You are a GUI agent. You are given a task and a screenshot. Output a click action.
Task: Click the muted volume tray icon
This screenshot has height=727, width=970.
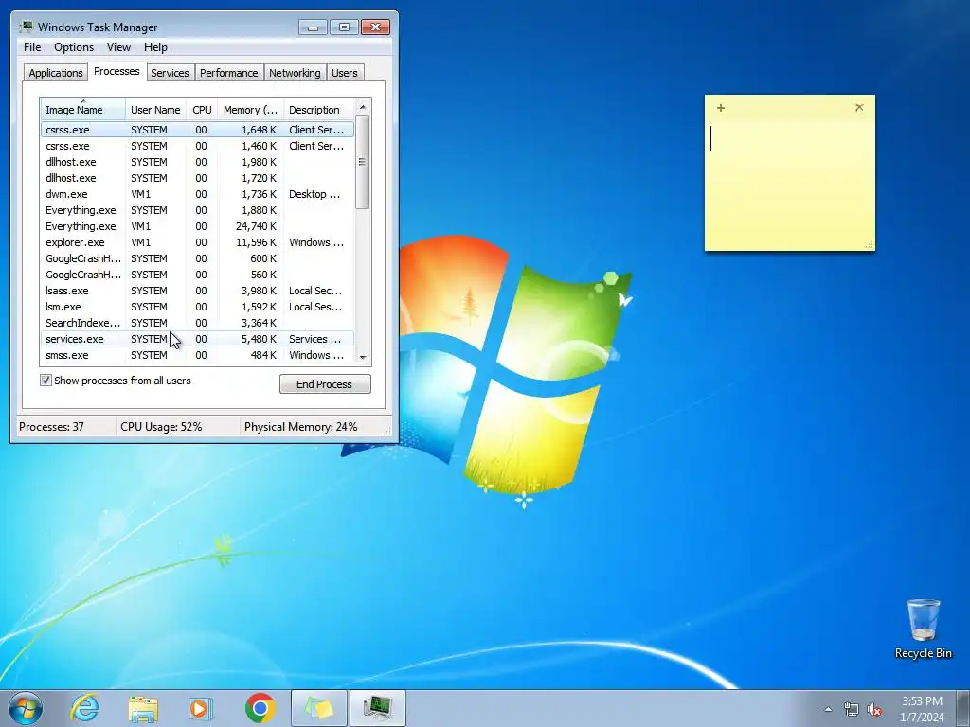coord(874,710)
